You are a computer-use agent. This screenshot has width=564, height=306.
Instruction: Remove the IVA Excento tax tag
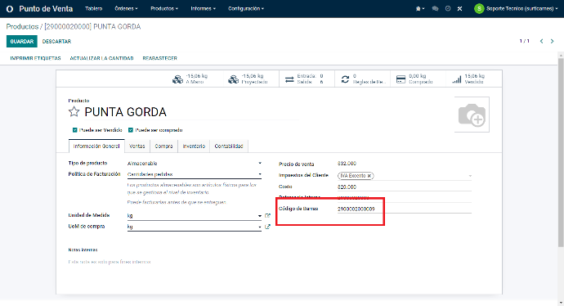coord(369,176)
